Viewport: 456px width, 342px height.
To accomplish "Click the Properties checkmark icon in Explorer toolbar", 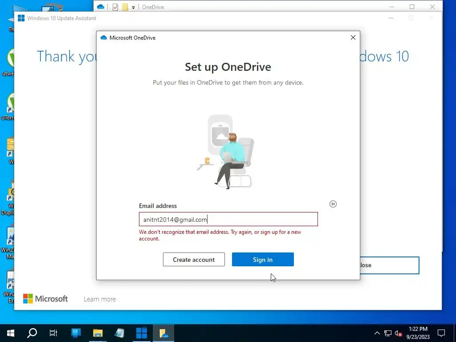I will 115,7.
